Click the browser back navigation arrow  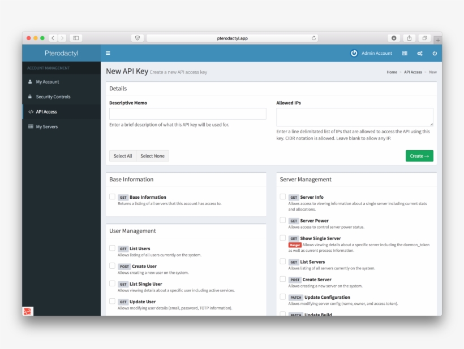pos(53,38)
